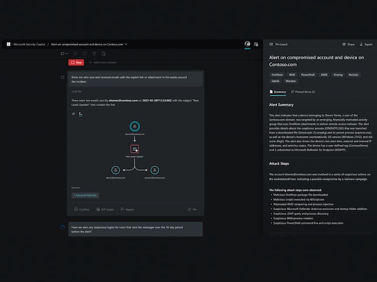Screen dimensions: 377x282
Task: Click the user profile avatar in the header
Action: [247, 44]
